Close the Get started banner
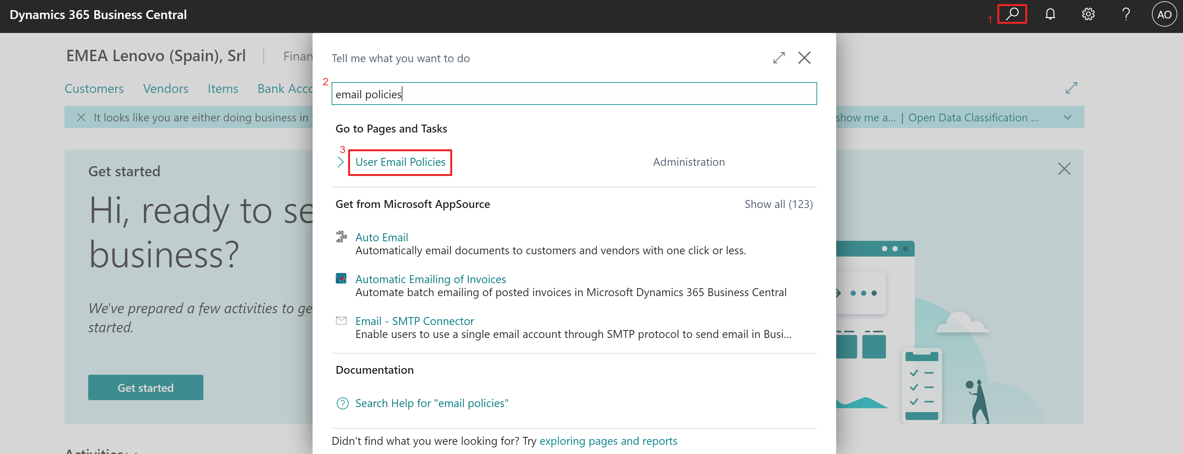This screenshot has width=1183, height=454. (x=1064, y=169)
